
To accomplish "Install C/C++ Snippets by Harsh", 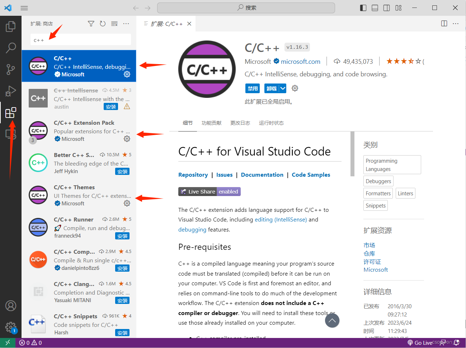I will point(122,333).
